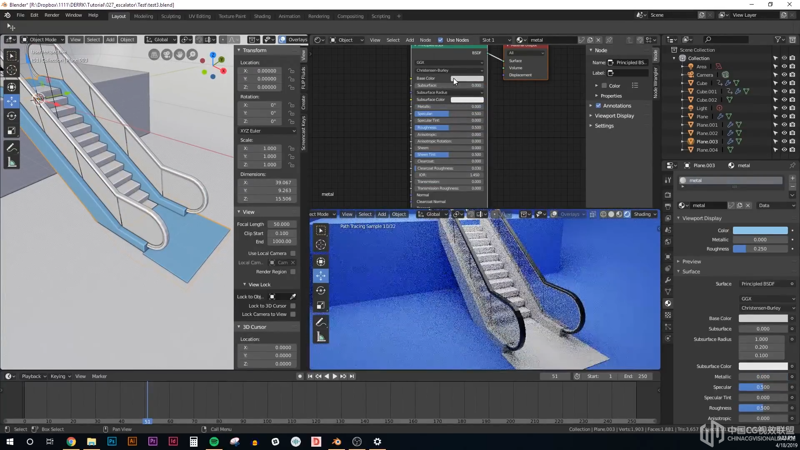Select the Annotate tool in left viewport
This screenshot has width=800, height=450.
tap(12, 148)
